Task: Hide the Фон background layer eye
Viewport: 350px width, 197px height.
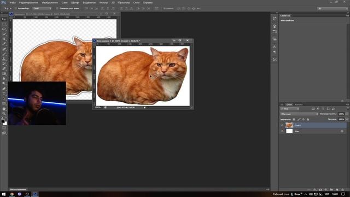Action: click(282, 131)
